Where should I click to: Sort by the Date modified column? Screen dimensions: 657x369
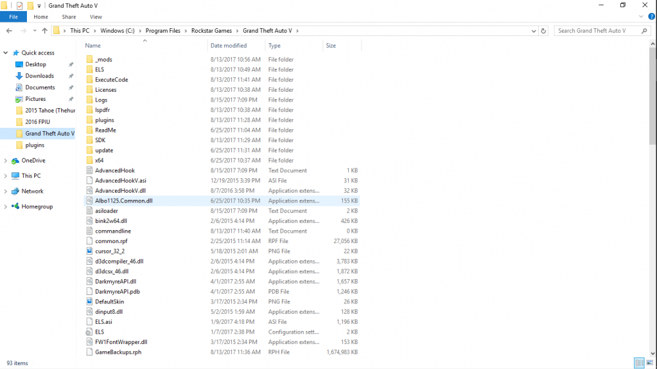pyautogui.click(x=229, y=45)
